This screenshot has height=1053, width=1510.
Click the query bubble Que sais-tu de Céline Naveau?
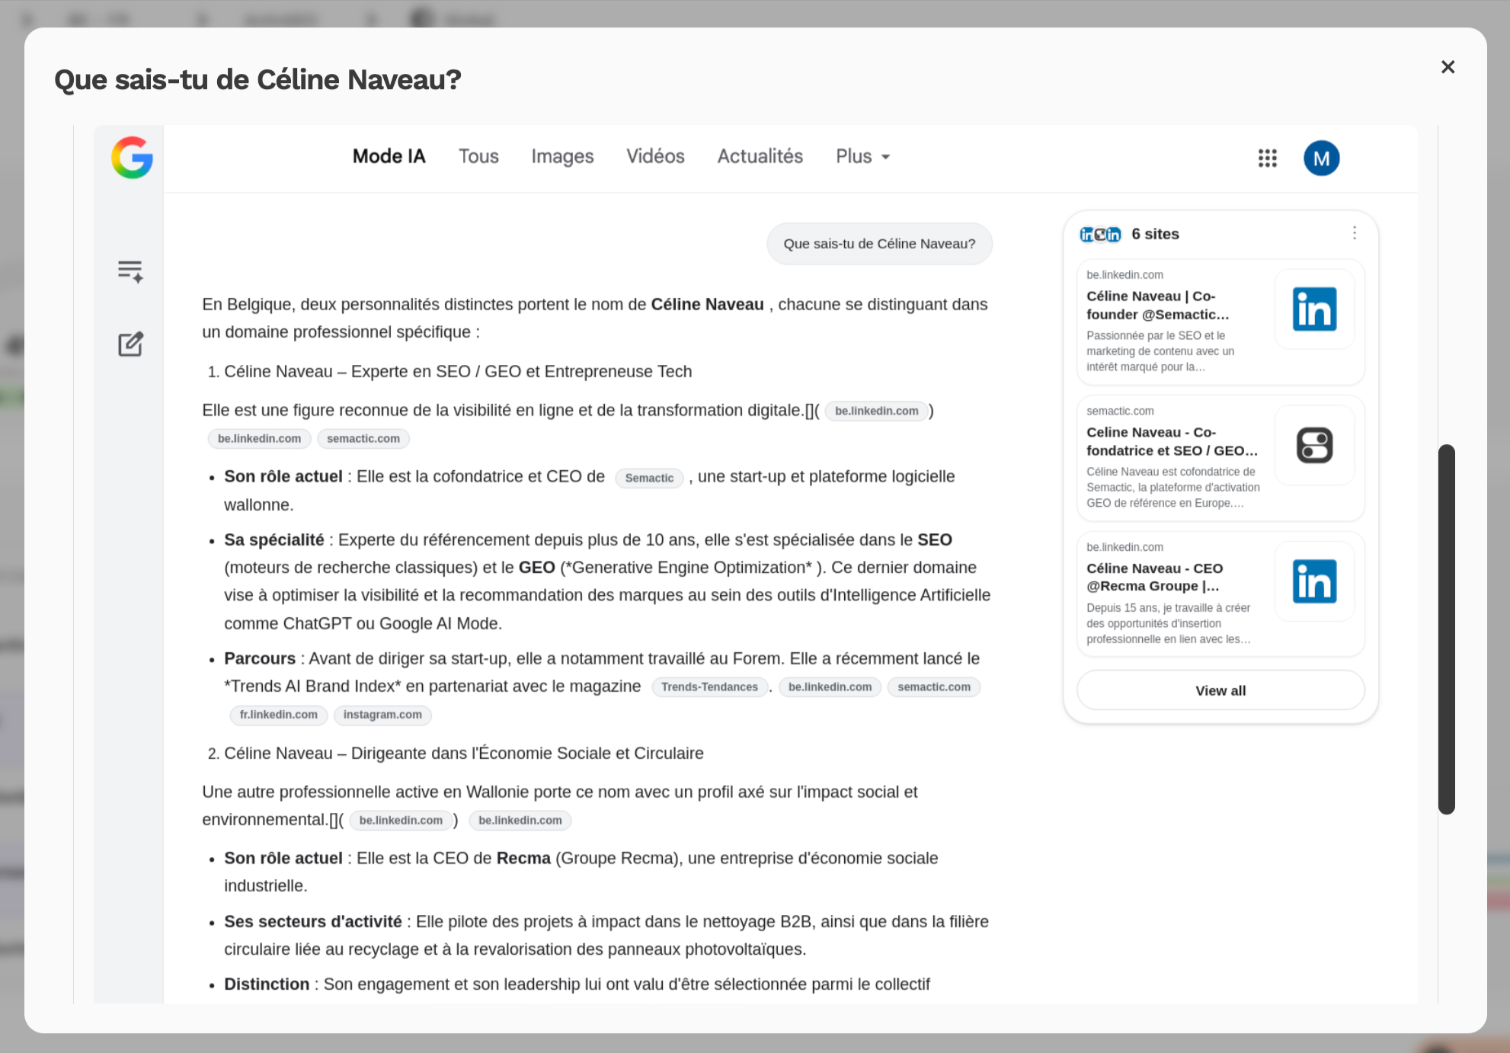(879, 244)
